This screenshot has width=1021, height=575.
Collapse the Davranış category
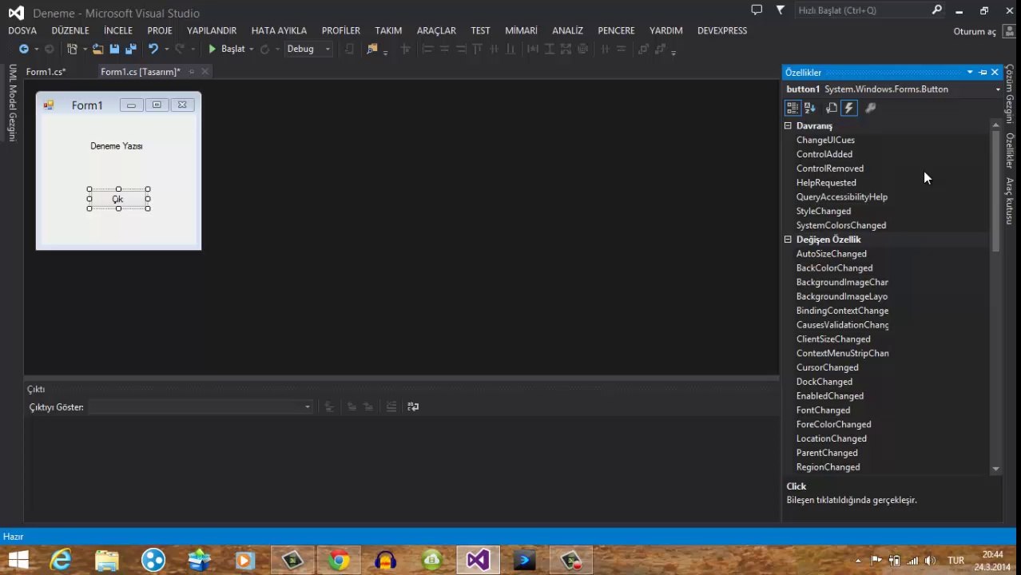788,125
